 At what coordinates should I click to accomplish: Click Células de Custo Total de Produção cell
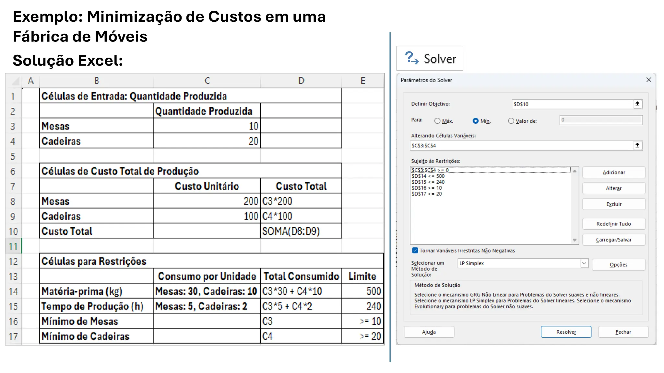point(191,171)
